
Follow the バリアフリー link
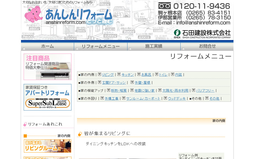pos(205,91)
